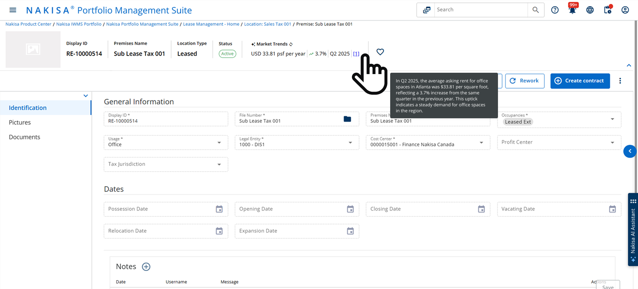The width and height of the screenshot is (638, 289).
Task: Select the Documents sidebar item
Action: [24, 137]
